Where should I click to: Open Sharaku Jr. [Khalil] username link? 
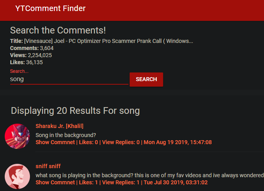[59, 126]
